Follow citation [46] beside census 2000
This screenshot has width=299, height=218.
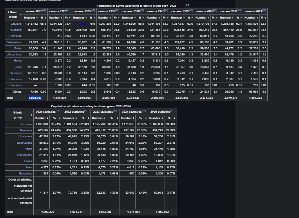coord(215,10)
